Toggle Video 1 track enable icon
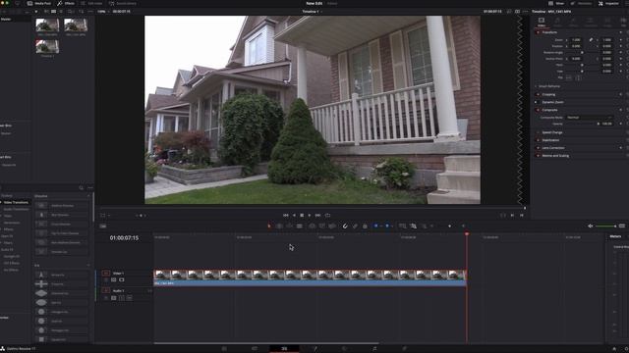This screenshot has width=629, height=353. click(x=122, y=279)
